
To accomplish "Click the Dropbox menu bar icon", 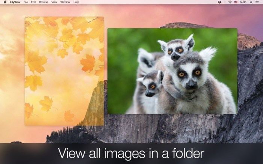I will 219,2.
